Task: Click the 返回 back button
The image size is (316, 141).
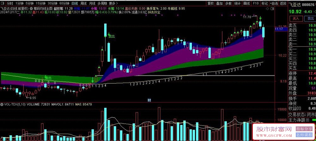Action: pos(283,3)
